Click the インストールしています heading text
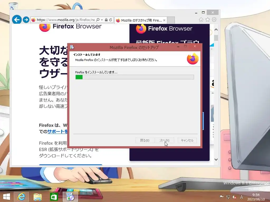 (x=87, y=55)
